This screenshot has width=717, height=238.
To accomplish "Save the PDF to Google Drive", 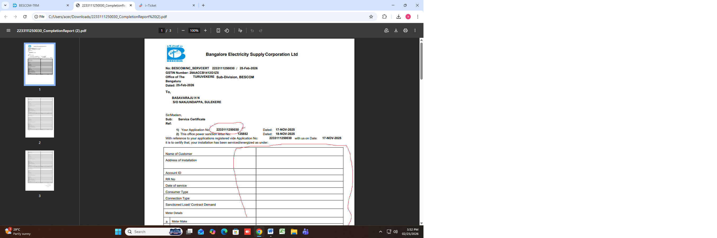I will click(x=386, y=31).
